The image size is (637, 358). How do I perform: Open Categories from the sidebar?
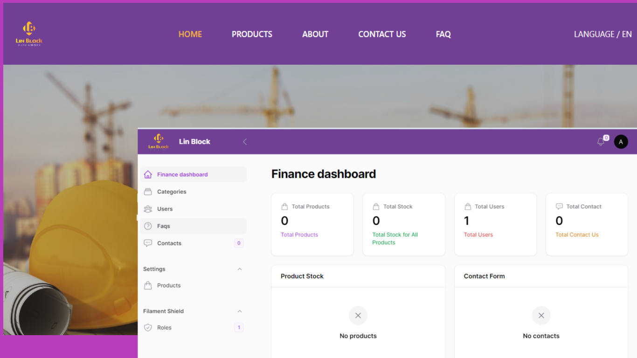tap(194, 192)
